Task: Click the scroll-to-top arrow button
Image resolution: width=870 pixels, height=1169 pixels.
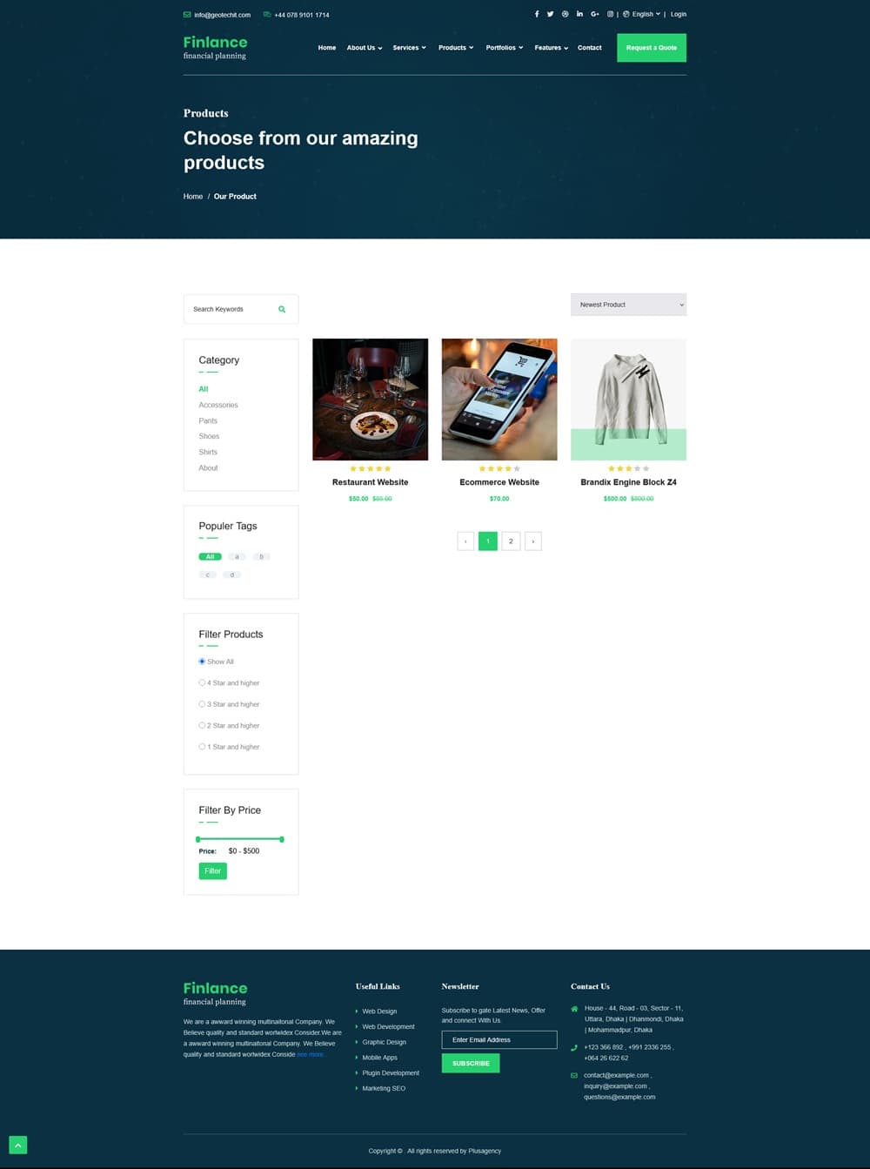Action: [17, 1145]
